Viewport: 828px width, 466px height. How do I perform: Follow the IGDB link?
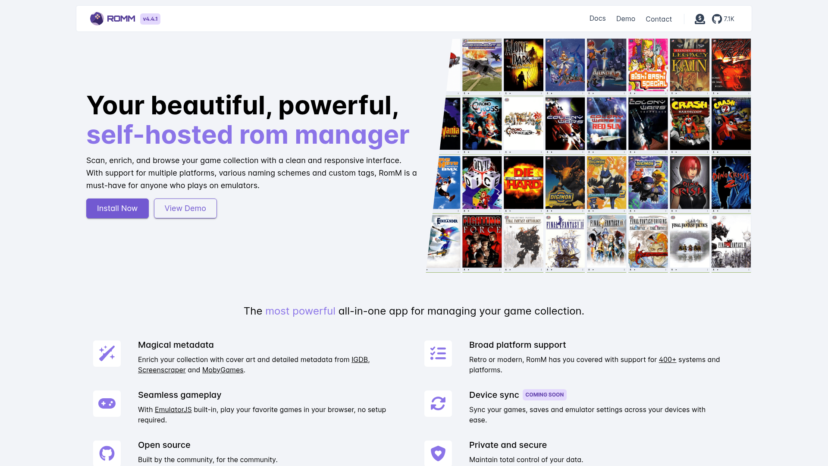[359, 359]
